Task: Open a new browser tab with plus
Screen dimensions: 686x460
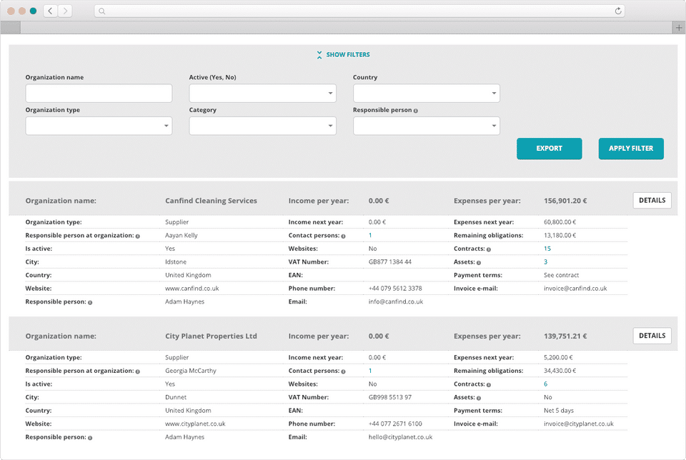Action: 679,28
